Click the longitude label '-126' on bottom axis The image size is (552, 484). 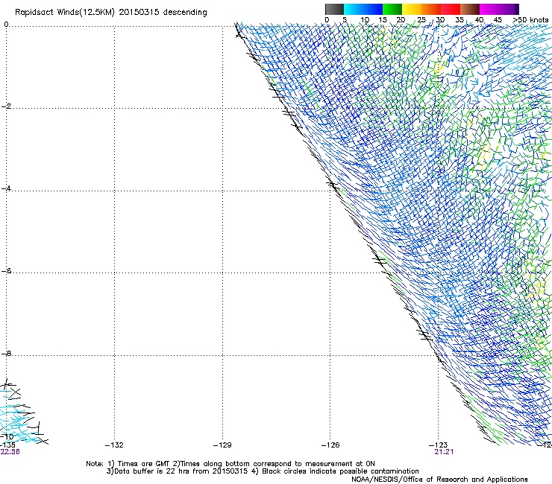[330, 445]
